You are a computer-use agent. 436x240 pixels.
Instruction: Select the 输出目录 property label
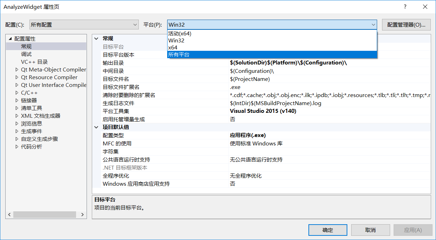click(113, 63)
